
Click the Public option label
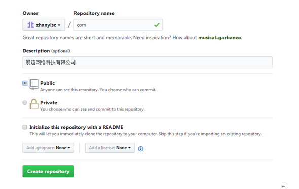pyautogui.click(x=48, y=83)
